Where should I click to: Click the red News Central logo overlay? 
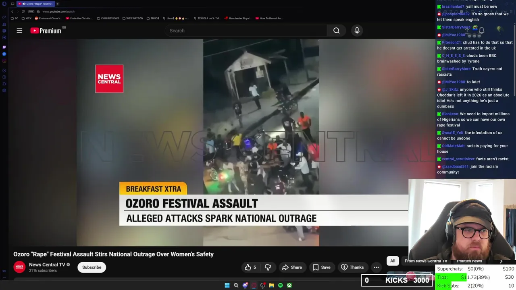(109, 79)
